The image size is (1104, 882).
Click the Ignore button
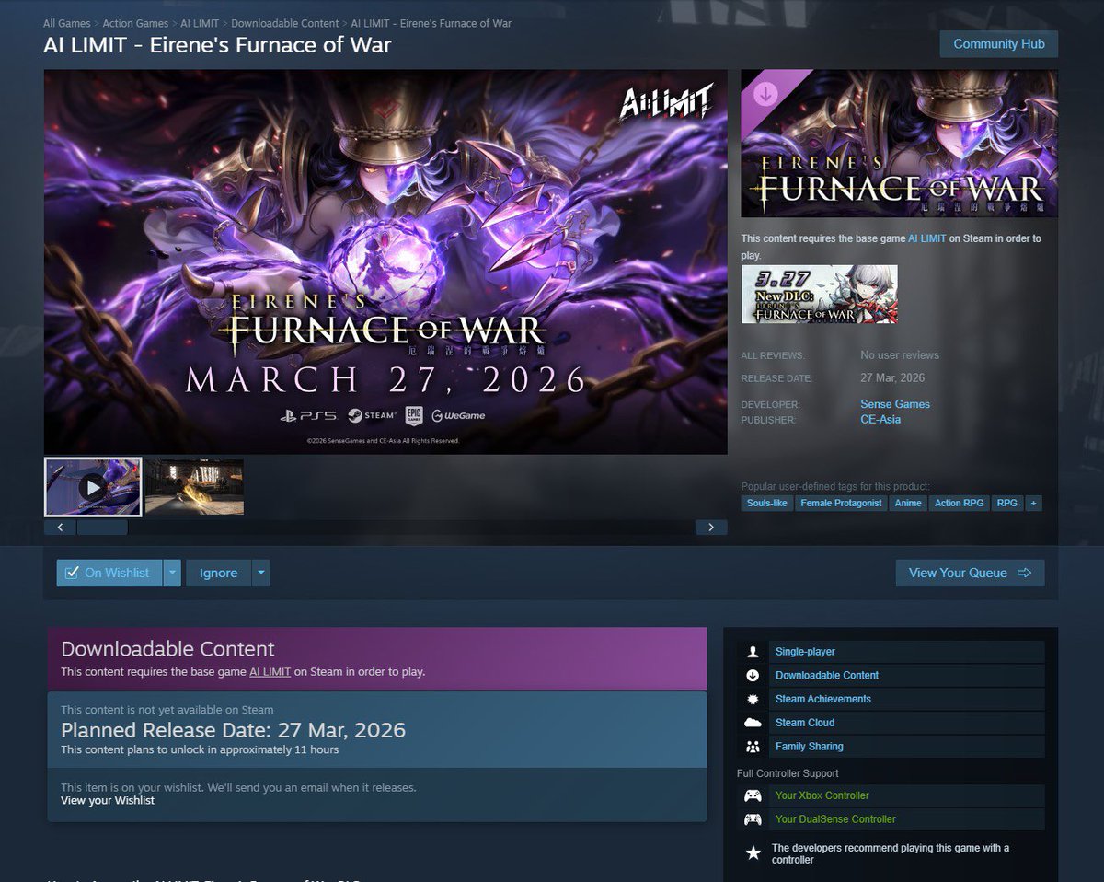click(218, 573)
